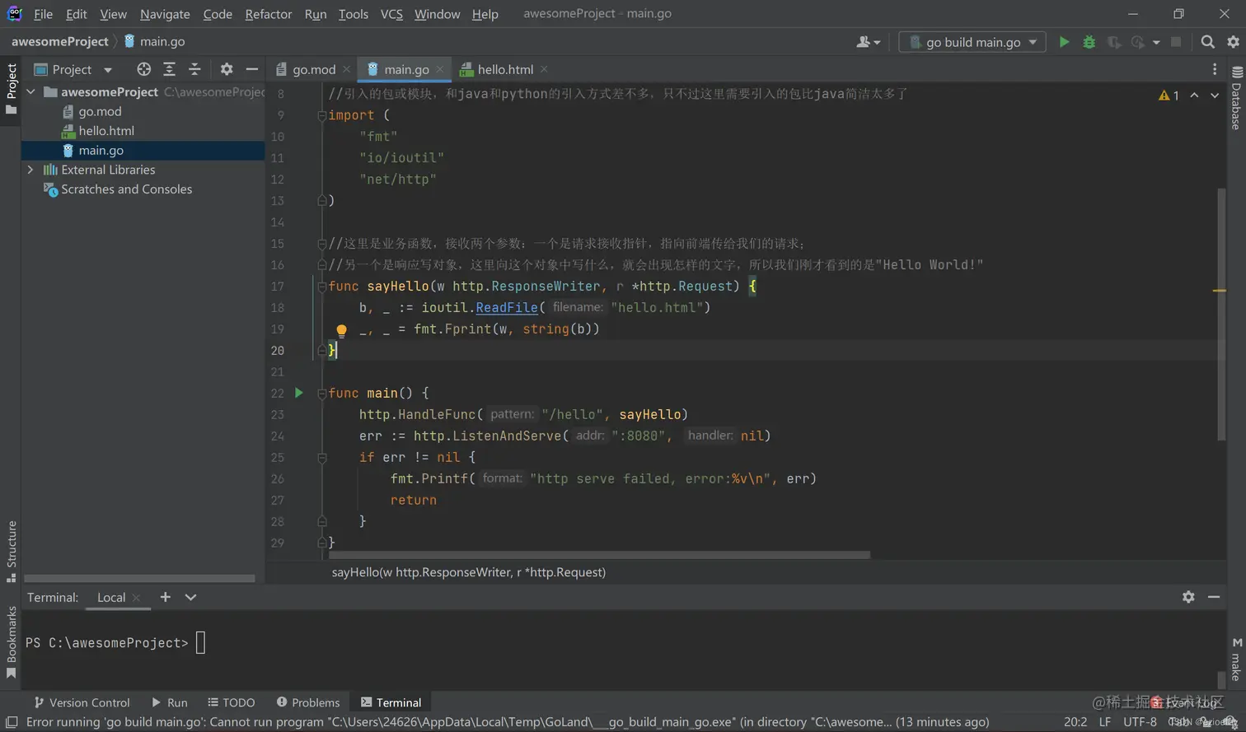Select go.mod in the project tree
The height and width of the screenshot is (732, 1246).
point(100,111)
